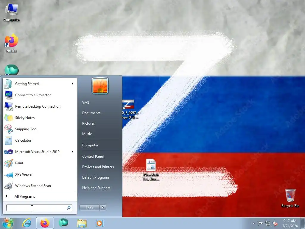Show hidden tray icons arrow
Image resolution: width=305 pixels, height=229 pixels.
pyautogui.click(x=253, y=223)
